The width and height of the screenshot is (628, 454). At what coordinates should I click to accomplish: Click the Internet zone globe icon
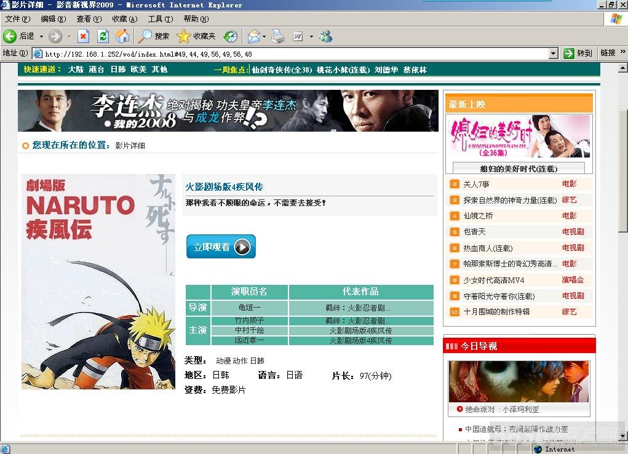(538, 449)
